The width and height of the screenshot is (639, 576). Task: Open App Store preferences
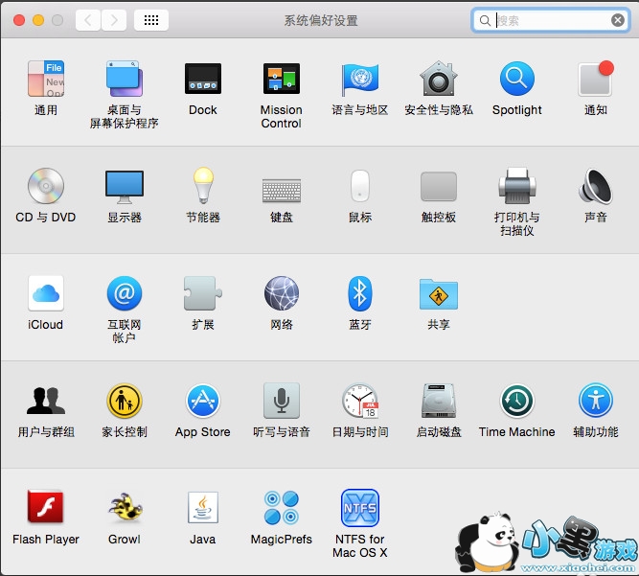pos(202,401)
